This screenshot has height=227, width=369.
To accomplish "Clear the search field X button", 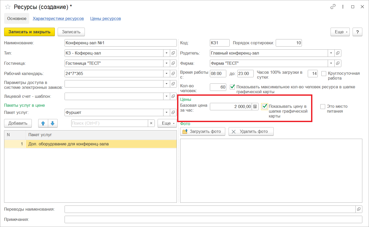I will [151, 123].
